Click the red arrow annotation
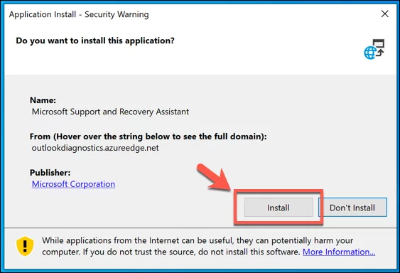This screenshot has width=400, height=273. point(215,177)
